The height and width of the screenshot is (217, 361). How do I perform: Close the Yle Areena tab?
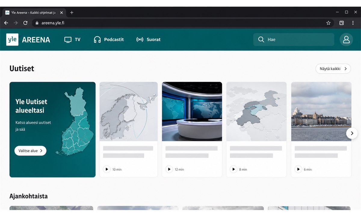61,13
